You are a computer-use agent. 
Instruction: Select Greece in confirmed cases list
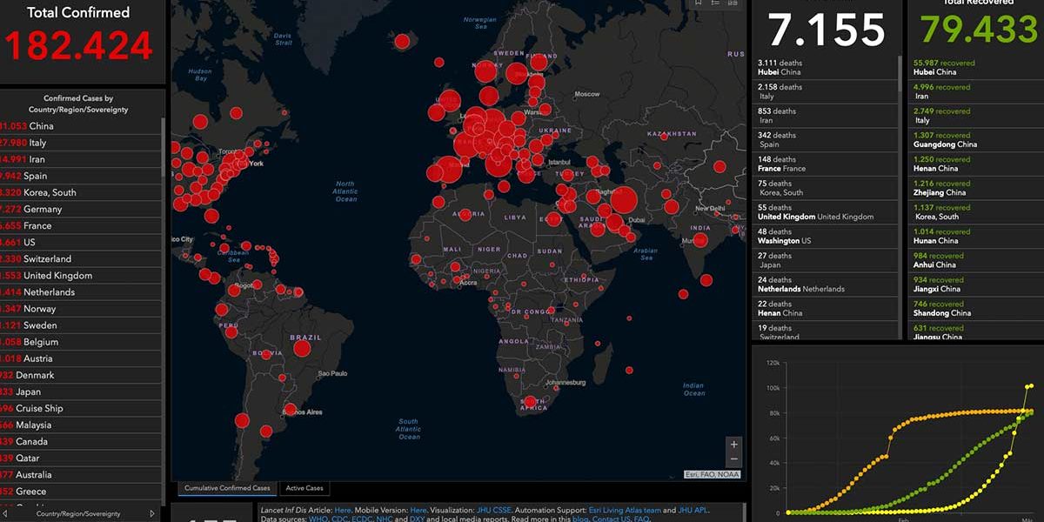81,491
